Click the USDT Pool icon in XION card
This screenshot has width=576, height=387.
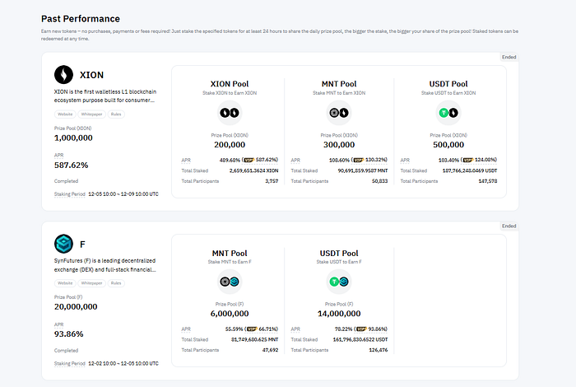[x=448, y=113]
